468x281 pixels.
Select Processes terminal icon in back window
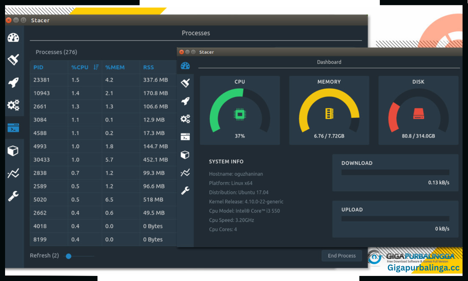tap(13, 128)
